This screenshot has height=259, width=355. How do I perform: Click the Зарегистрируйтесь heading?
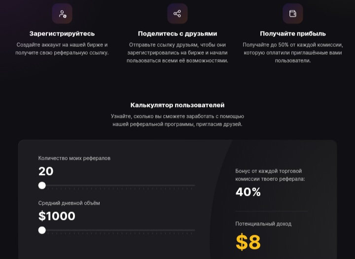62,34
